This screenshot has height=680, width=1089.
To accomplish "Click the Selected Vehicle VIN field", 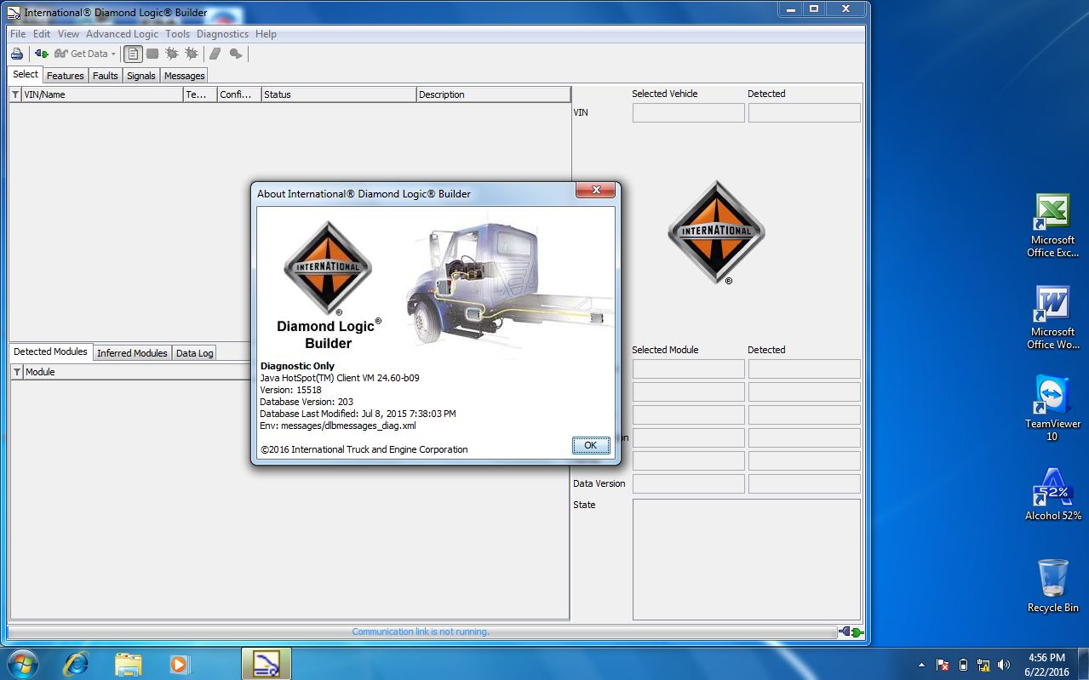I will [689, 112].
